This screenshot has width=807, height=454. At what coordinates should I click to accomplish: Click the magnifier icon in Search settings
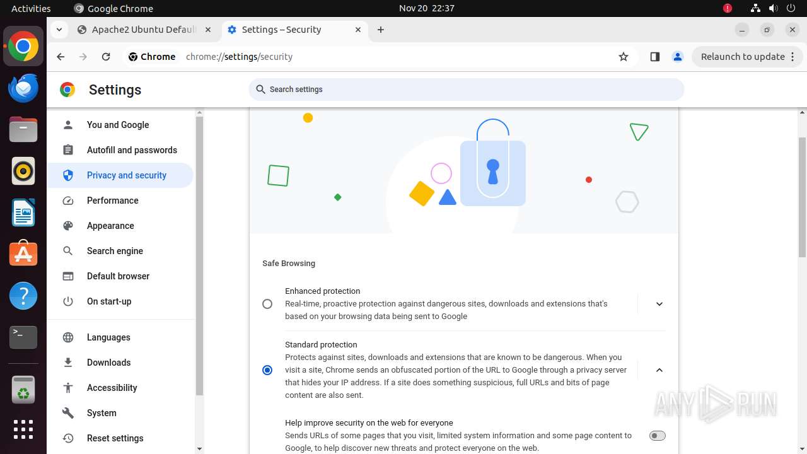(x=260, y=90)
